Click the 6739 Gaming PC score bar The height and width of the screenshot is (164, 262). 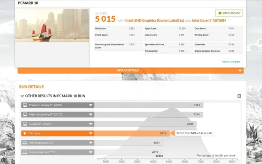[x=145, y=124]
